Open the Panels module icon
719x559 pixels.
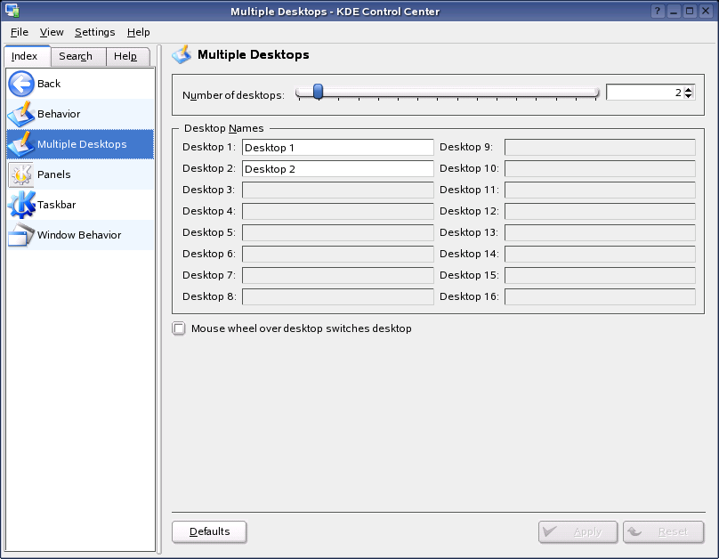tap(21, 174)
